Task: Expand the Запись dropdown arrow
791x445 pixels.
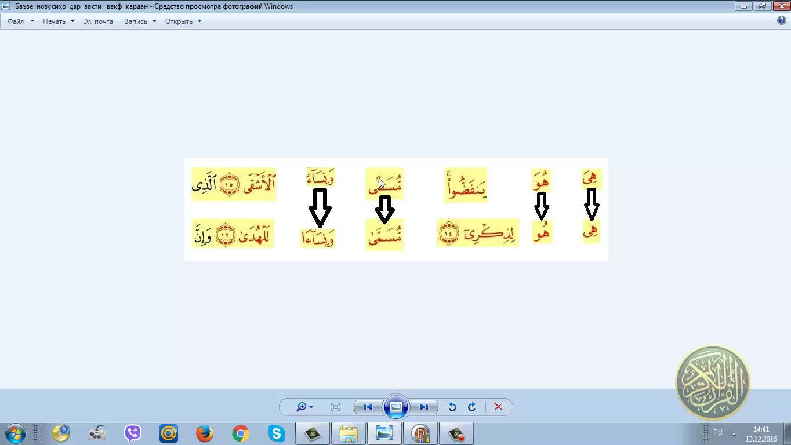Action: (154, 21)
